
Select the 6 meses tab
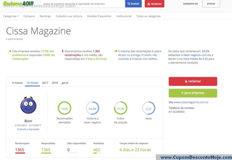click(x=17, y=83)
